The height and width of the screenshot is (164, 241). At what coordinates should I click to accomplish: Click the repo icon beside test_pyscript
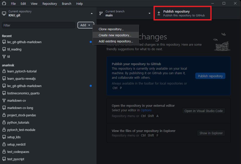[4, 159]
